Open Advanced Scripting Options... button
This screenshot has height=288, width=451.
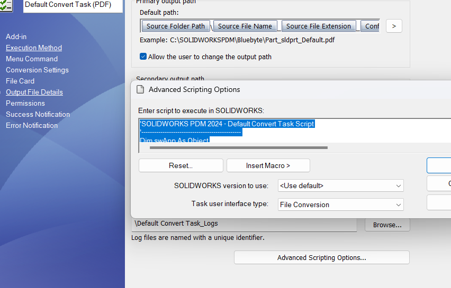[321, 257]
